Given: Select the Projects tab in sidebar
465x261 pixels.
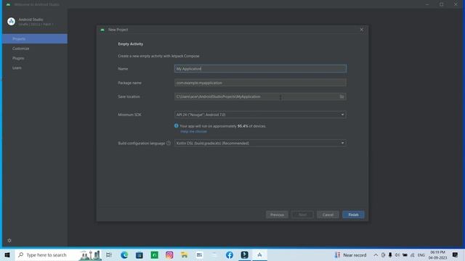Looking at the screenshot, I should (35, 38).
